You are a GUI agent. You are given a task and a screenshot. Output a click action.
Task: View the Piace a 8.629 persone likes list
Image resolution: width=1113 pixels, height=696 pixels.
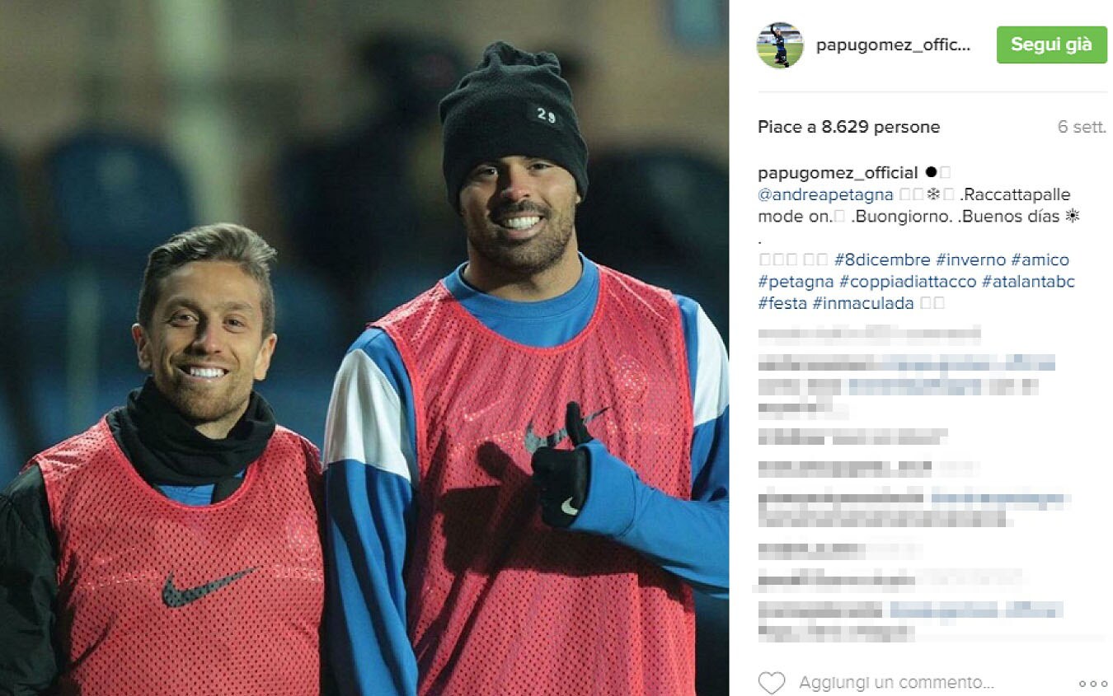coord(849,127)
